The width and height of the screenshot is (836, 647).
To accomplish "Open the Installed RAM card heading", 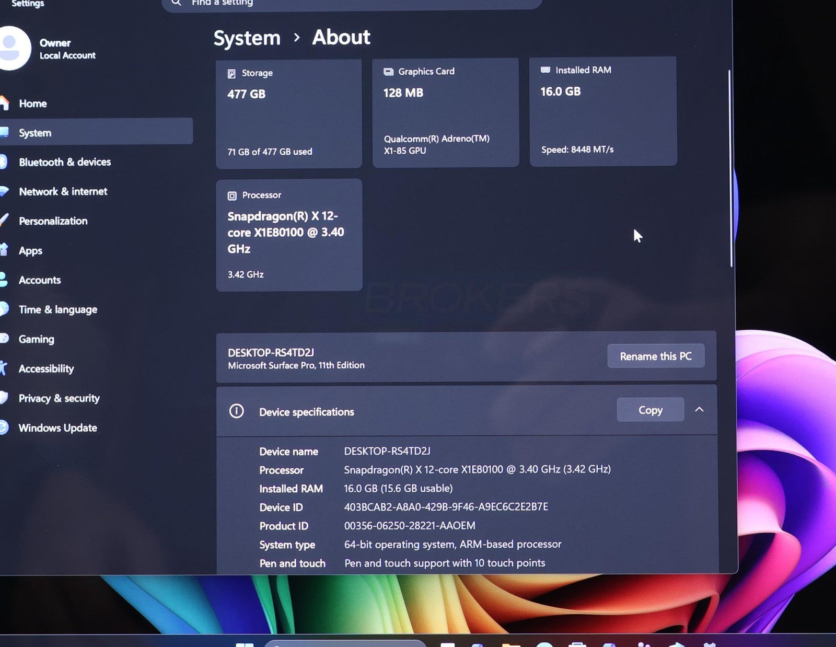I will (583, 70).
